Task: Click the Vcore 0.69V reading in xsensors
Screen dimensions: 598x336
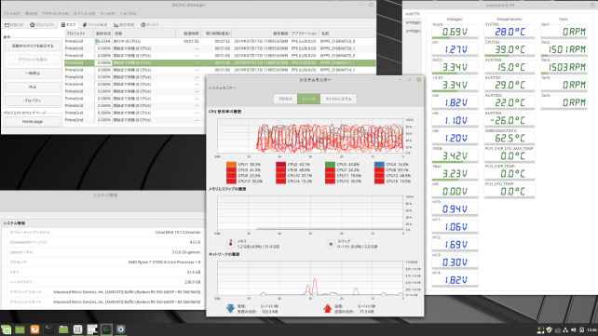Action: [x=455, y=32]
